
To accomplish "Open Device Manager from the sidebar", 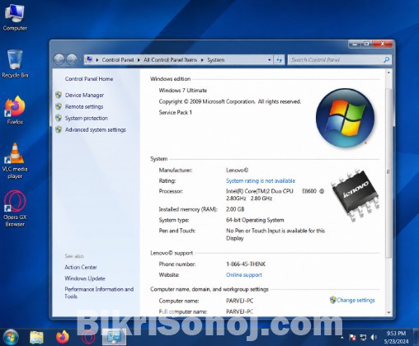I will pyautogui.click(x=84, y=95).
